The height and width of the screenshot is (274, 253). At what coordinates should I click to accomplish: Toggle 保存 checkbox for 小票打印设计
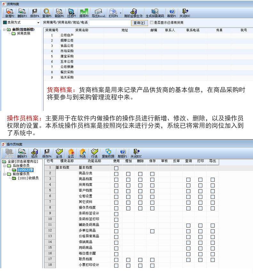point(152,266)
